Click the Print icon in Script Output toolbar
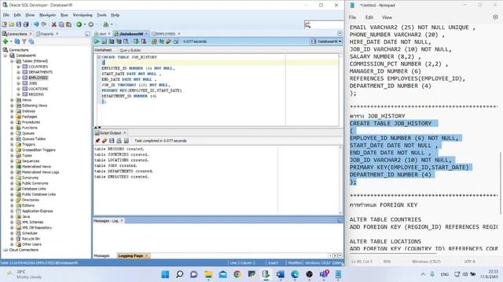The image size is (503, 282). (119, 141)
